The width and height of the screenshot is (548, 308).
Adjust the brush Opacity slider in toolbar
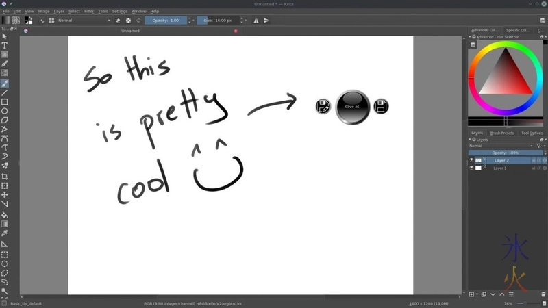[x=165, y=21]
